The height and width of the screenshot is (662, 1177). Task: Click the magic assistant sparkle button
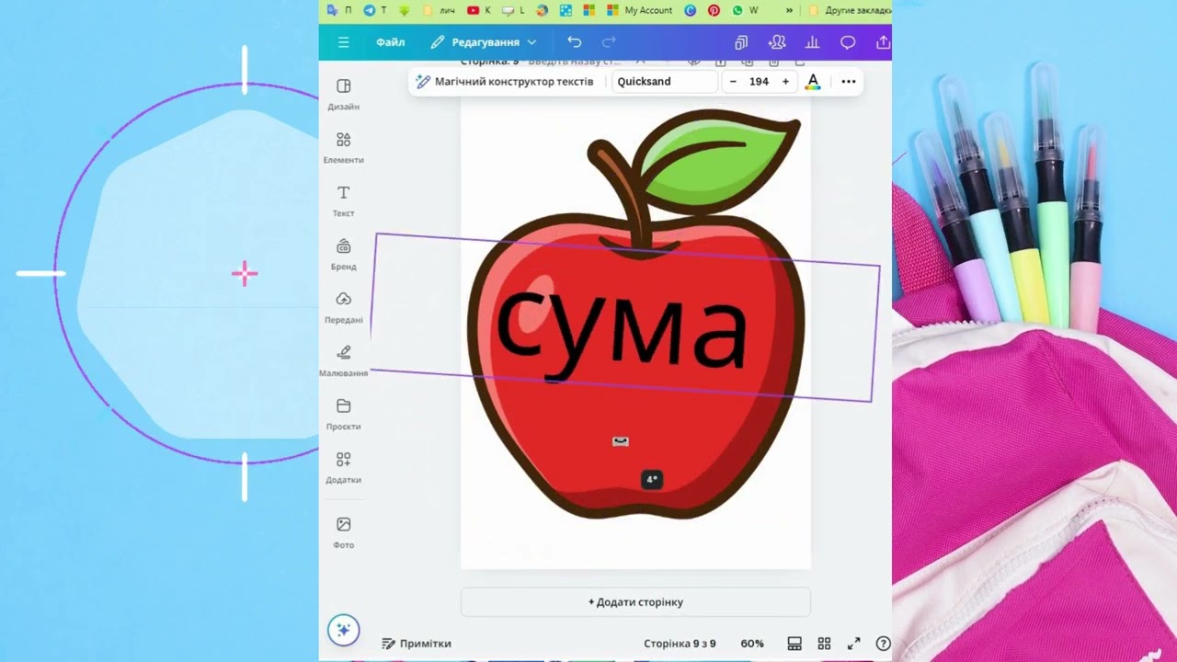pos(343,630)
